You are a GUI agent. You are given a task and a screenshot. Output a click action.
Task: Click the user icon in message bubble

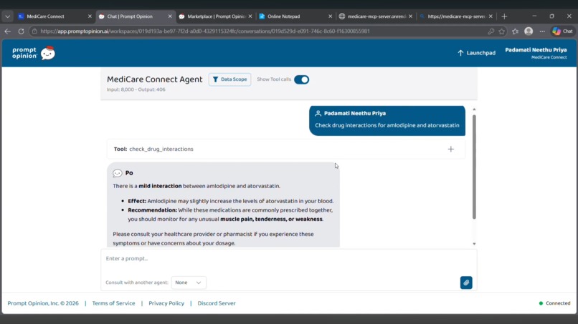(x=318, y=113)
